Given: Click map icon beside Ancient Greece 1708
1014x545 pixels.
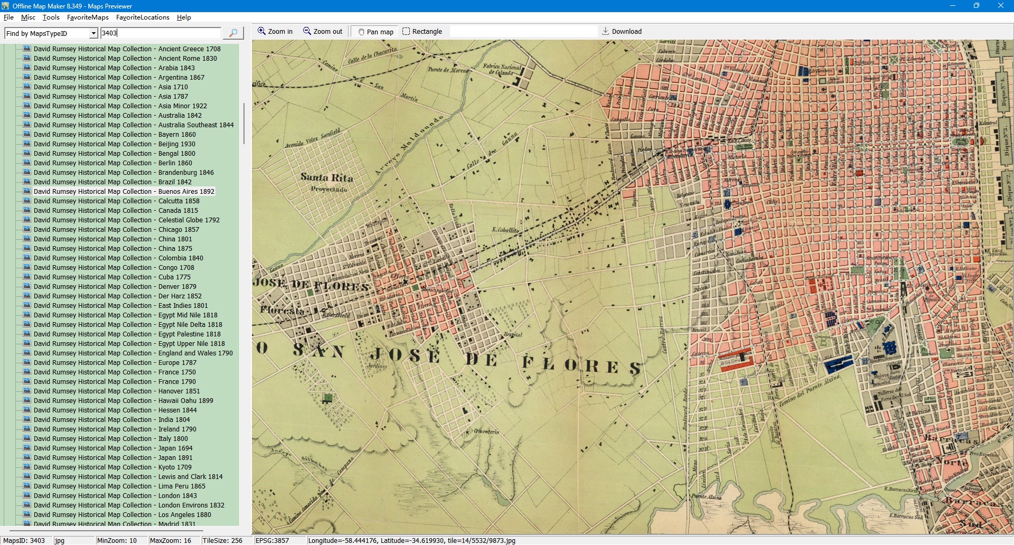Looking at the screenshot, I should (27, 49).
